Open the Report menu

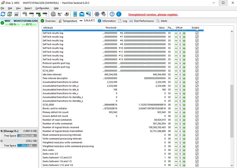click(28, 8)
